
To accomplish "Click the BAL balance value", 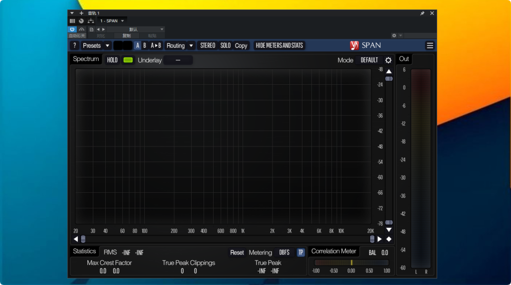I will click(385, 253).
